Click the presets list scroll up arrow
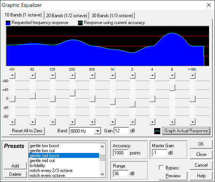 click(x=102, y=146)
